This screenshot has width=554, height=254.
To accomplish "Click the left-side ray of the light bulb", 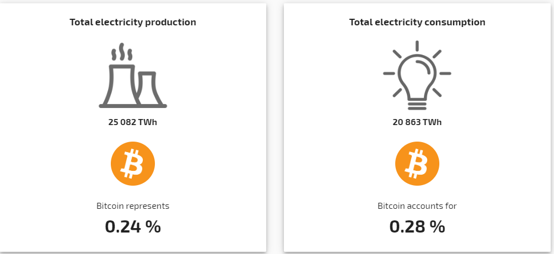I will [390, 73].
